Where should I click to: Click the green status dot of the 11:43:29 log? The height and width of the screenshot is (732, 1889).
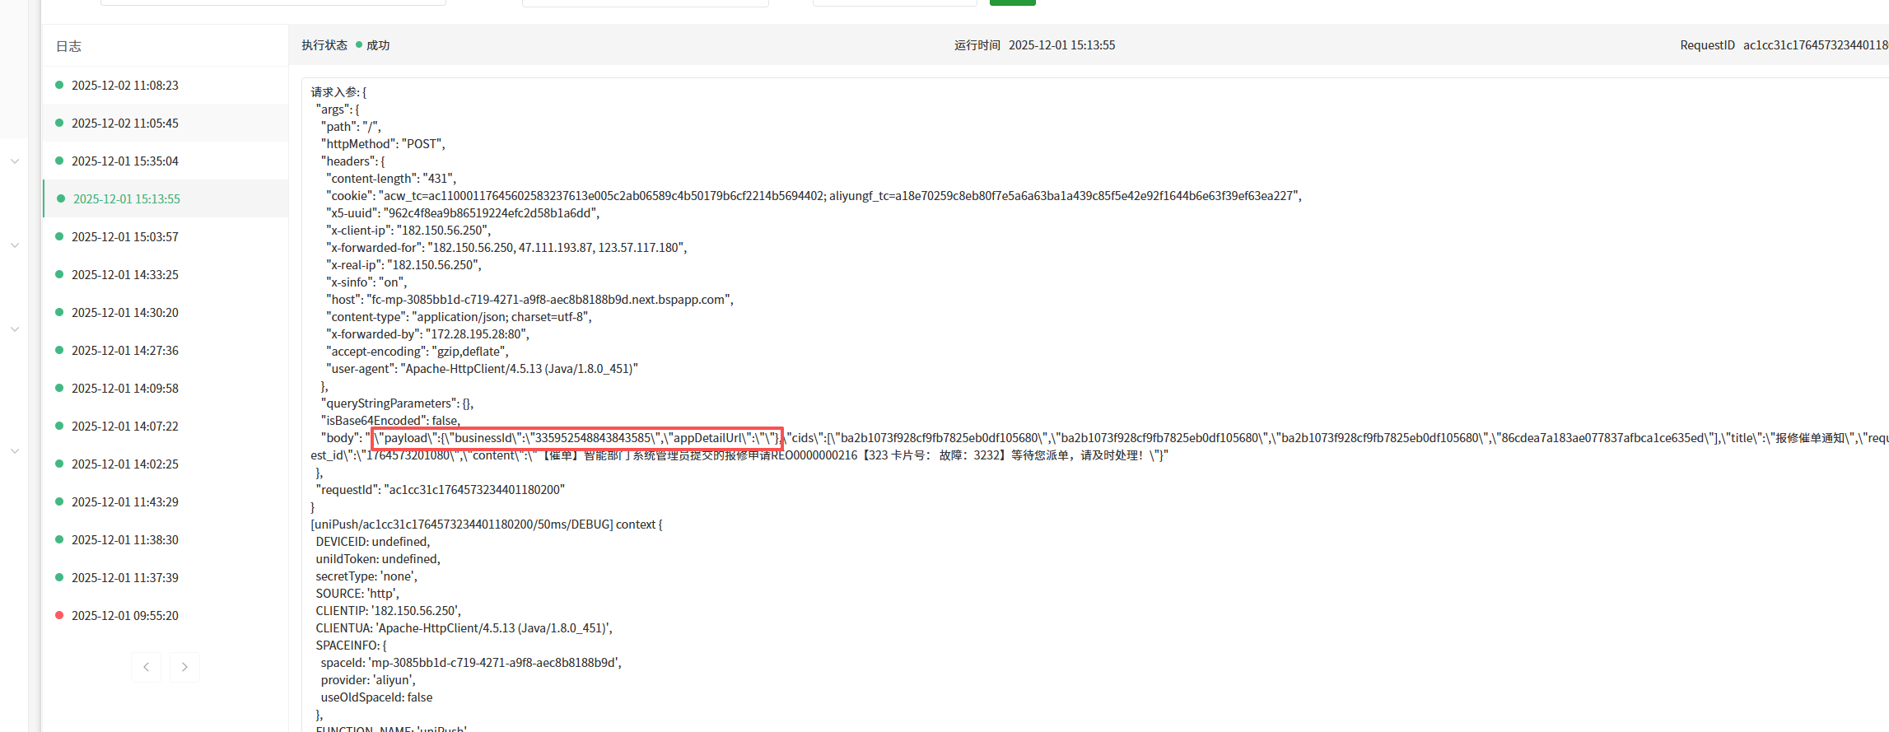click(59, 501)
